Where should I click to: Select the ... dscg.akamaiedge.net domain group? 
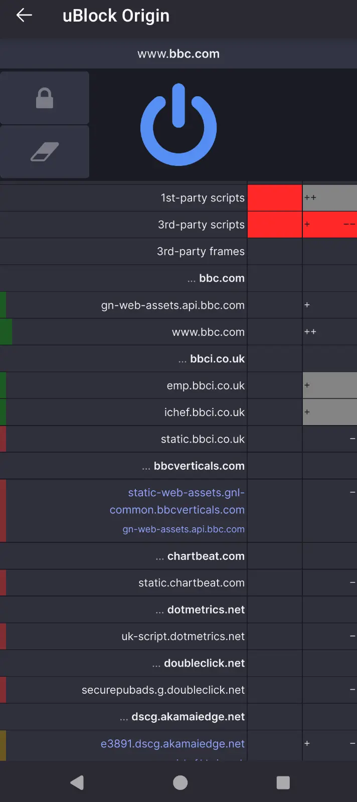pos(123,717)
